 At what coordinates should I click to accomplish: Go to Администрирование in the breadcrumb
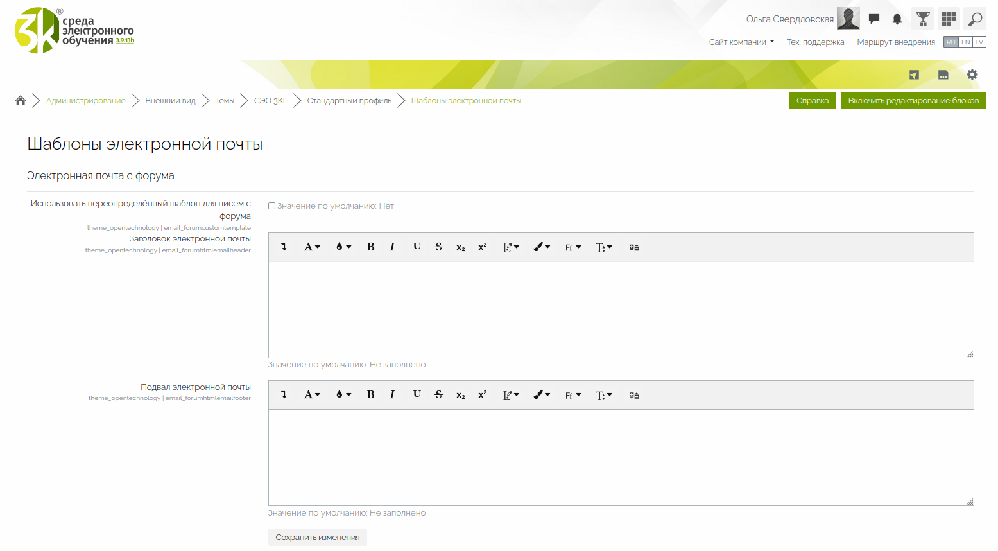(86, 101)
